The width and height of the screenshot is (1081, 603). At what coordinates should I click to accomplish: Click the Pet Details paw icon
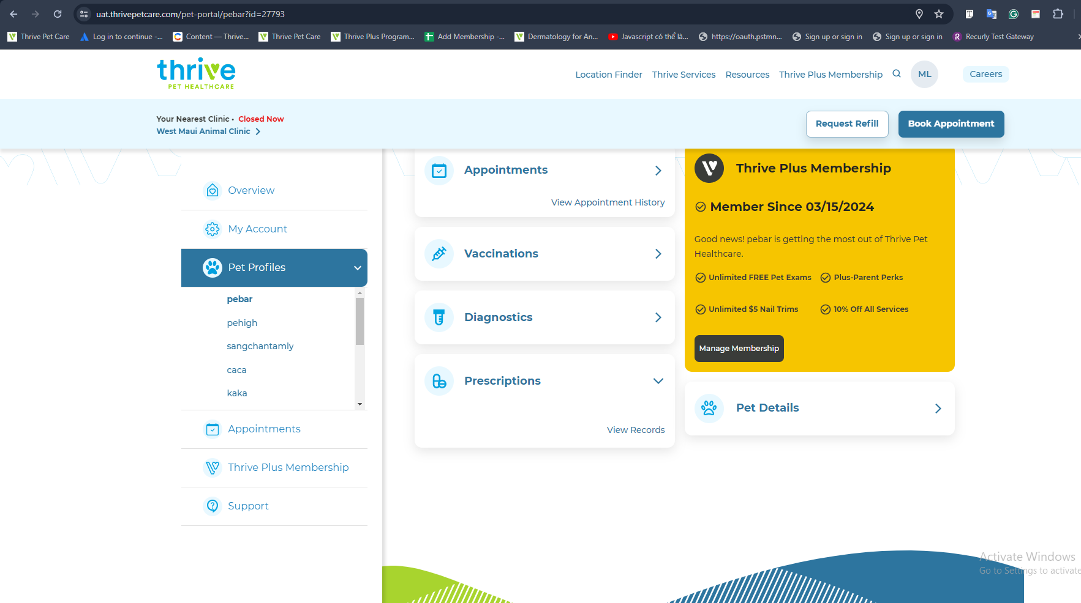coord(709,408)
